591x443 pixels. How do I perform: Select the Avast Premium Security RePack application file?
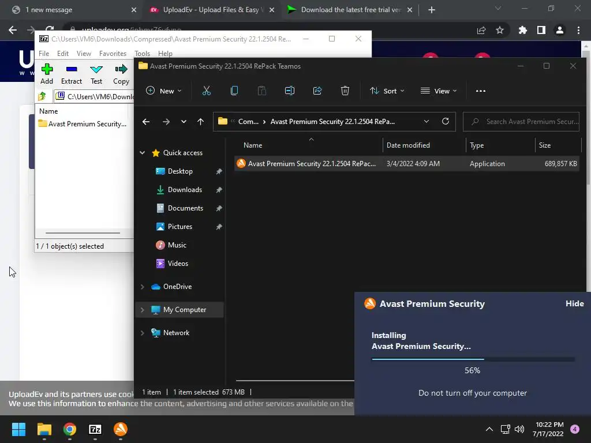406,163
